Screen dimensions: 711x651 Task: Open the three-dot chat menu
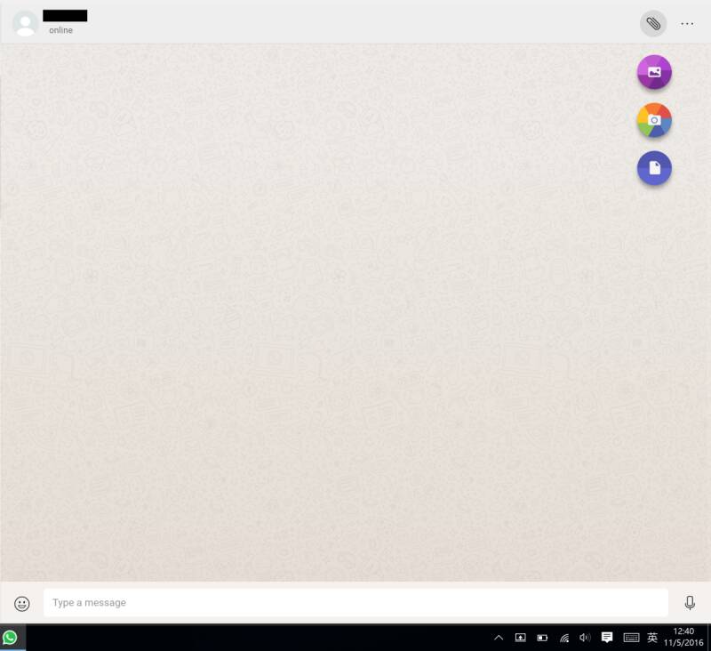686,24
